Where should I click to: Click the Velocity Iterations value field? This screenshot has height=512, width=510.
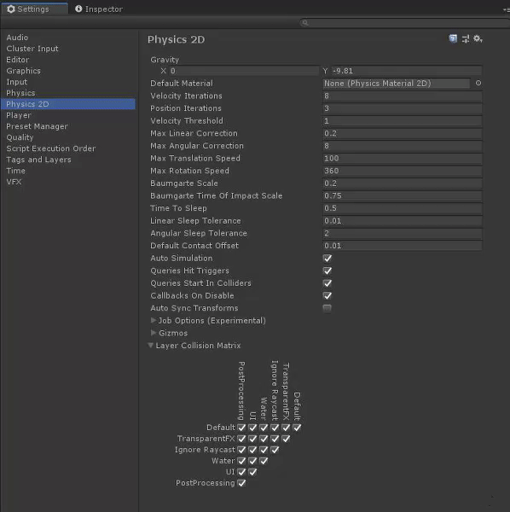point(403,96)
